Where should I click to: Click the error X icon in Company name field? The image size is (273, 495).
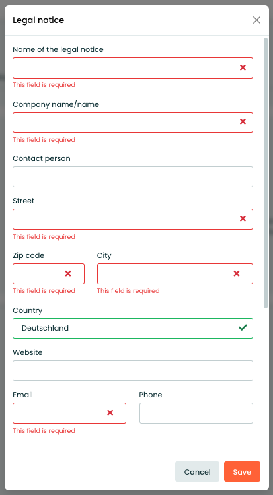click(x=243, y=122)
